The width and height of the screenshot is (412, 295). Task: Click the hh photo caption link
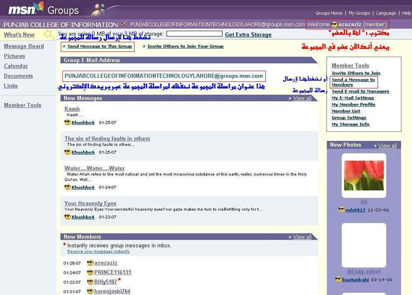point(364,202)
